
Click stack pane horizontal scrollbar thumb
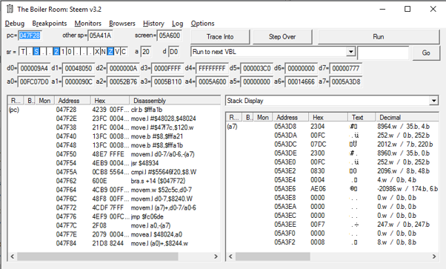pyautogui.click(x=273, y=256)
